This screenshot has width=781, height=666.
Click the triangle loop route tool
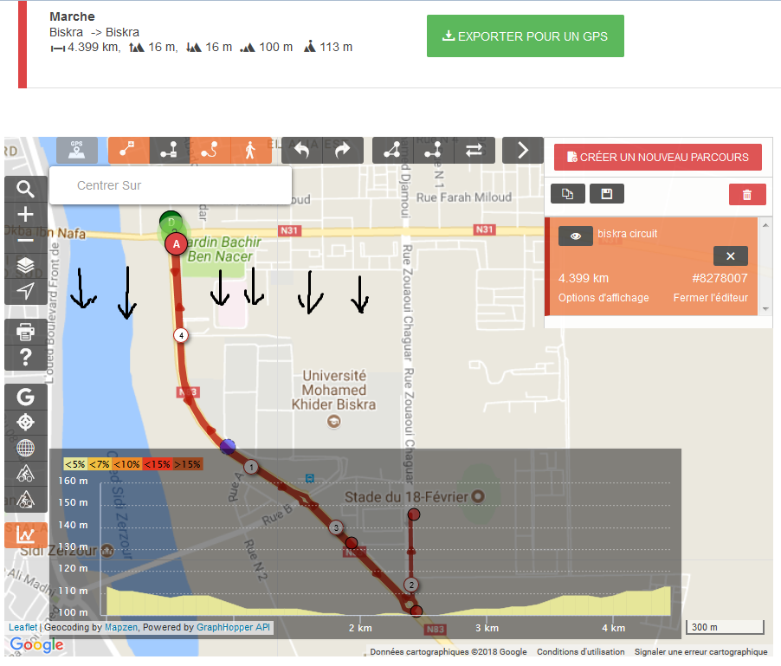(x=392, y=150)
